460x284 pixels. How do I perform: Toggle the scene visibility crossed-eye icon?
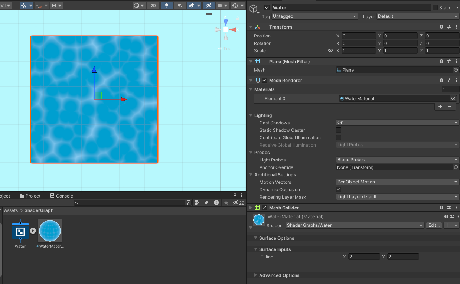[x=208, y=5]
